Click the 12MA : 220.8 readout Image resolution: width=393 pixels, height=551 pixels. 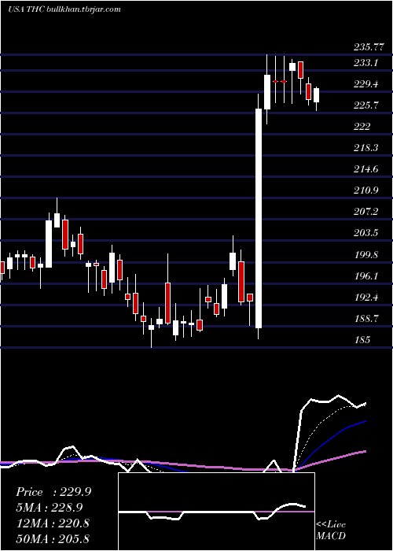click(x=53, y=523)
